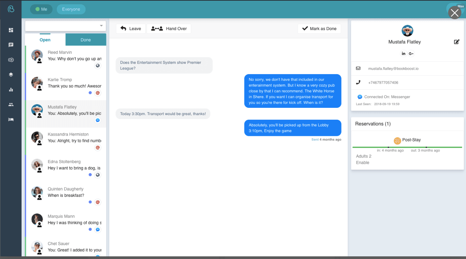Click the Hand Over button

point(169,28)
